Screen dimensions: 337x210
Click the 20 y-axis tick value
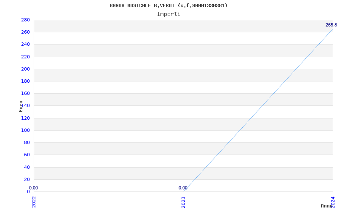tap(27, 179)
